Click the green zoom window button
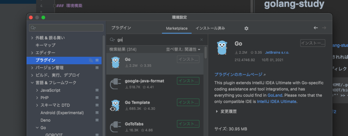The image size is (348, 136). (43, 18)
